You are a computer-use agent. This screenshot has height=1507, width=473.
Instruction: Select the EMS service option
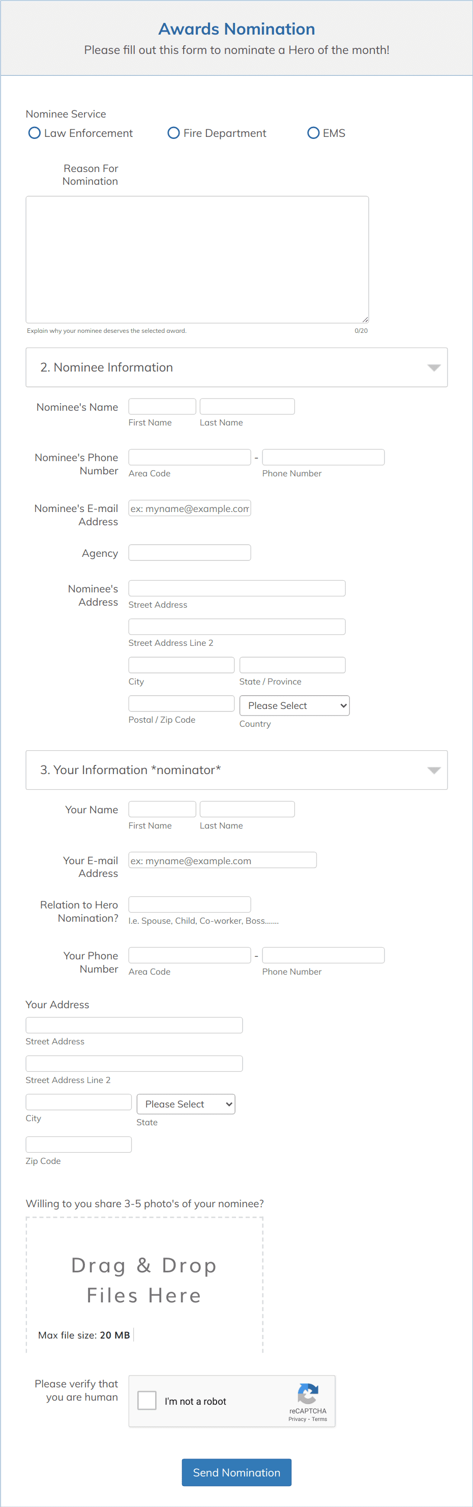tap(313, 133)
